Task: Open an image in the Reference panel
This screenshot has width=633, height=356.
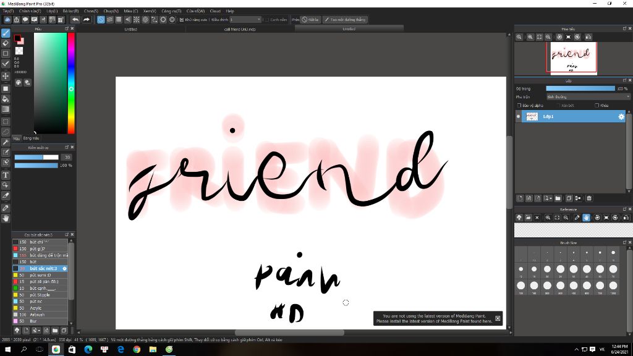Action: pos(528,218)
